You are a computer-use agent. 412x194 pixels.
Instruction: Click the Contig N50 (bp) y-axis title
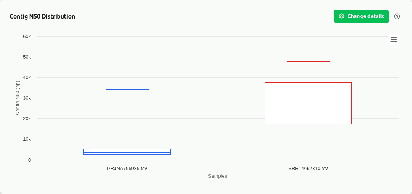tap(18, 98)
